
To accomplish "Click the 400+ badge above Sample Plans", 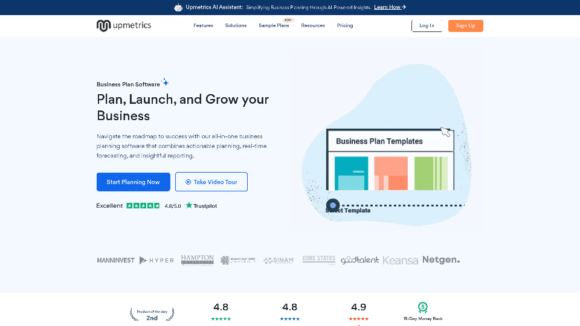I will (x=288, y=20).
